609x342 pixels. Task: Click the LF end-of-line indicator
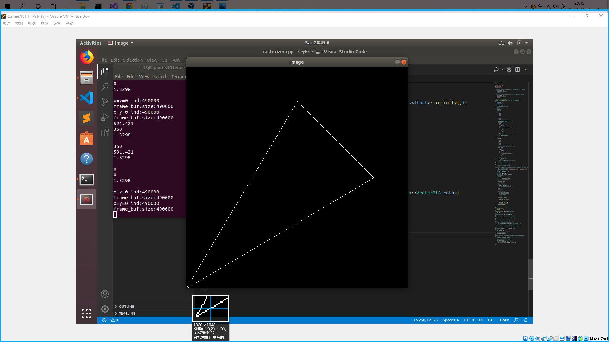pos(481,320)
